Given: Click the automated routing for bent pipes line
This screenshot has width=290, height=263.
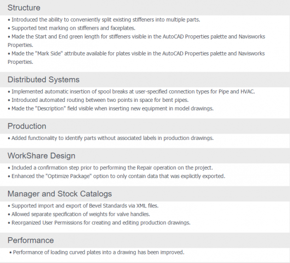Looking at the screenshot, I should 98,100.
